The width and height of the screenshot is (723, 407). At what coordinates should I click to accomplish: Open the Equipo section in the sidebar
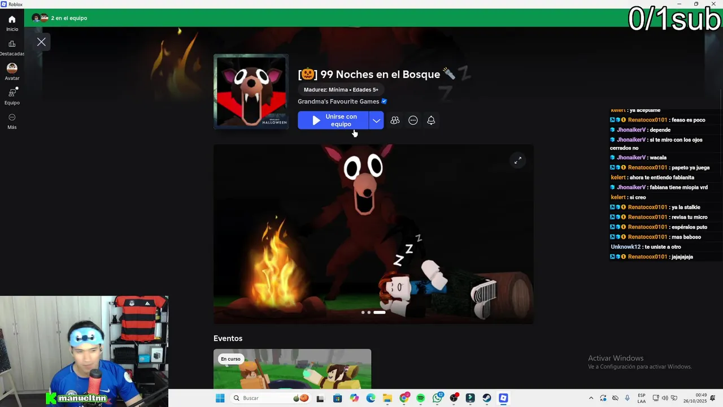(x=12, y=97)
